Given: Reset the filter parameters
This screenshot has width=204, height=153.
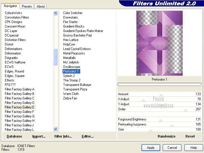Looking at the screenshot, I should click(x=190, y=136).
